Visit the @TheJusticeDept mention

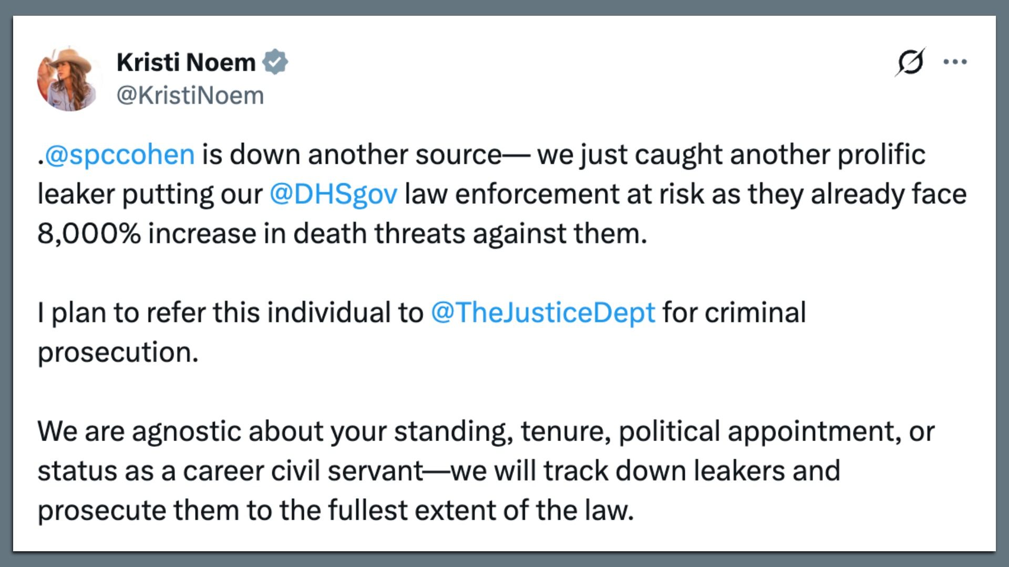click(543, 312)
